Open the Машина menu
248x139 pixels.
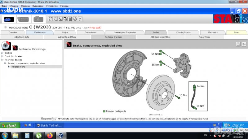(x=14, y=6)
